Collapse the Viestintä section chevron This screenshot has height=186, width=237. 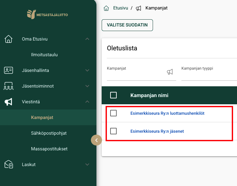pos(87,102)
